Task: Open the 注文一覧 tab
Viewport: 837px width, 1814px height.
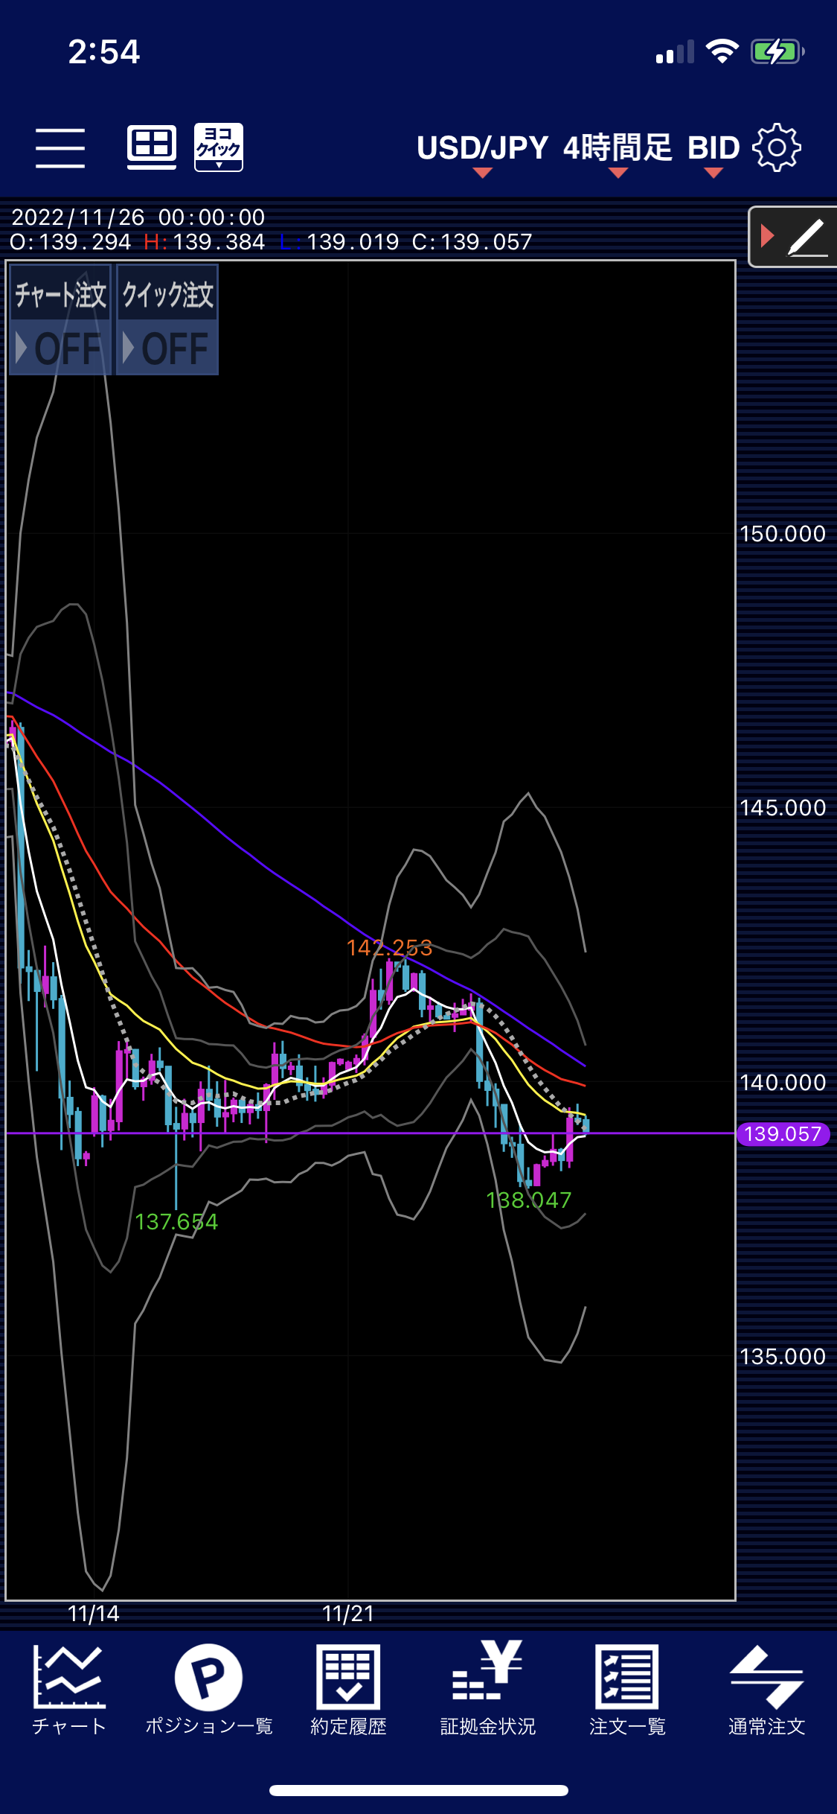Action: pyautogui.click(x=627, y=1690)
